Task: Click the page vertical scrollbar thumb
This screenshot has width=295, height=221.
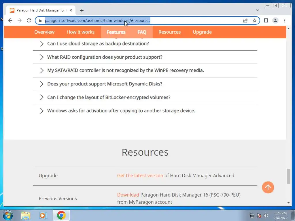Action: pyautogui.click(x=288, y=176)
